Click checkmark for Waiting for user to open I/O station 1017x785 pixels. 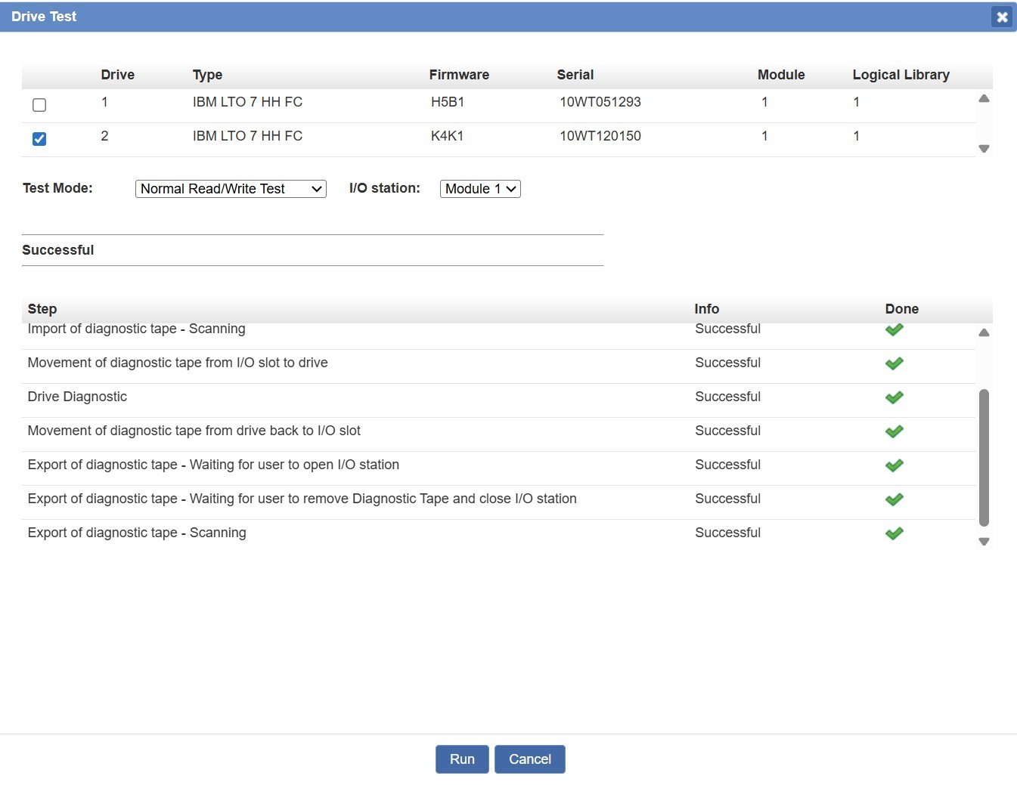[x=894, y=465]
